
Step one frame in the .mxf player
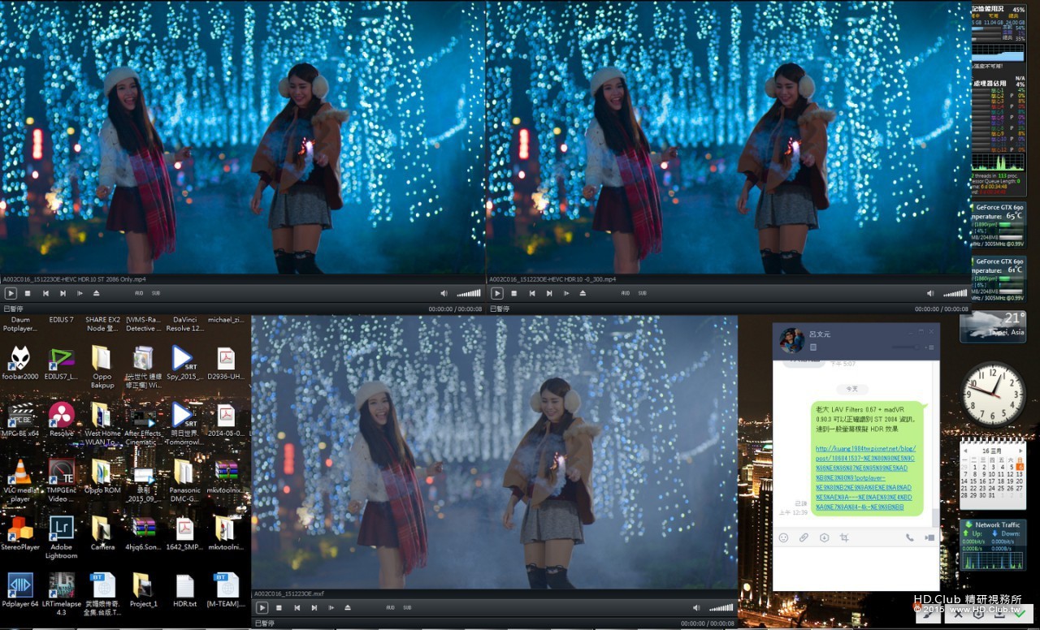pyautogui.click(x=331, y=607)
